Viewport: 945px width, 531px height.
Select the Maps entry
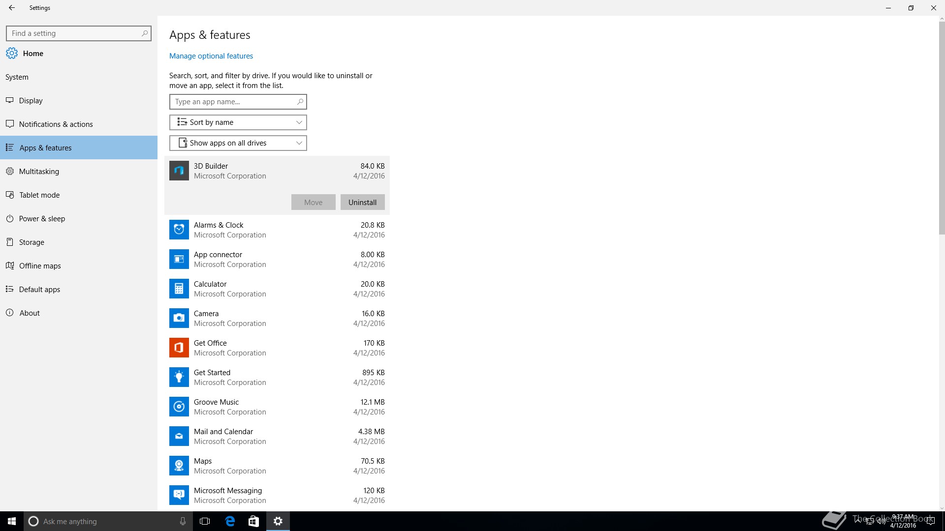277,466
